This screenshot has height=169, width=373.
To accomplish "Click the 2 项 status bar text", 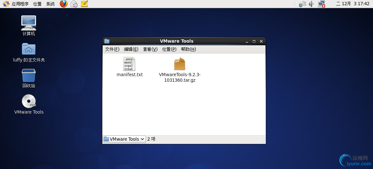I will point(151,139).
